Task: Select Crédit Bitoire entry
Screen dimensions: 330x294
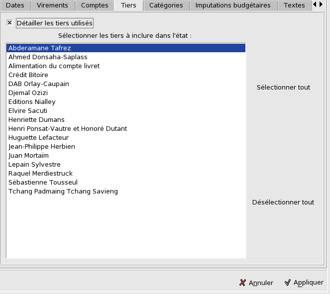Action: pyautogui.click(x=126, y=75)
